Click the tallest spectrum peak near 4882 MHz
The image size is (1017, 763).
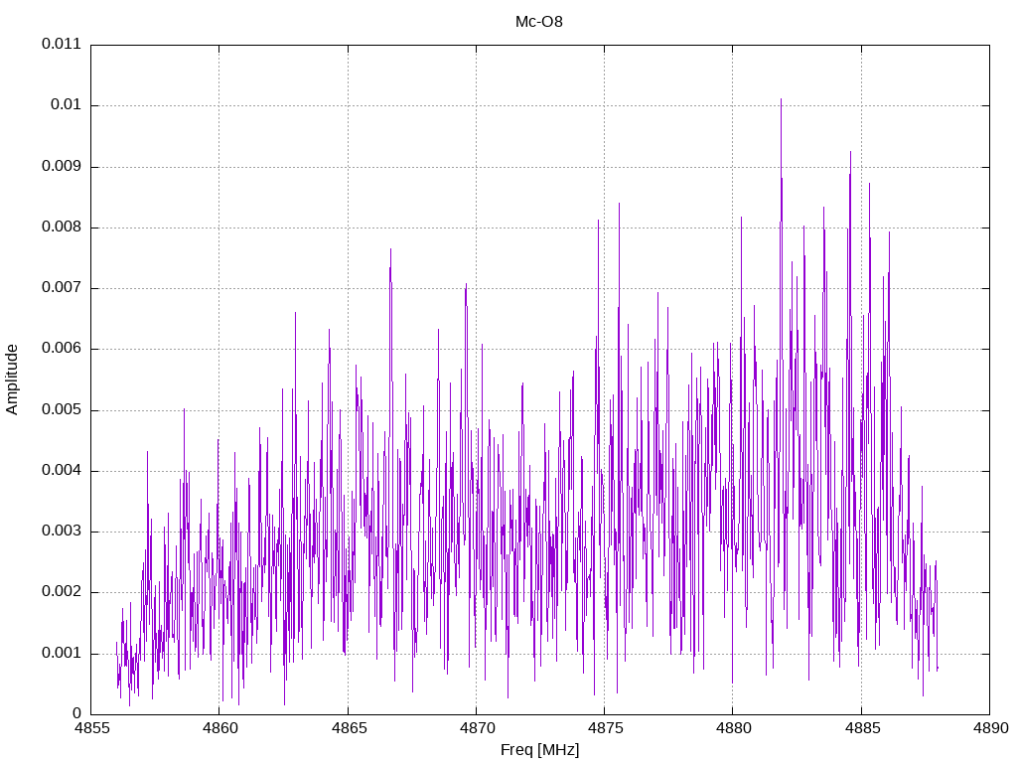pos(781,99)
